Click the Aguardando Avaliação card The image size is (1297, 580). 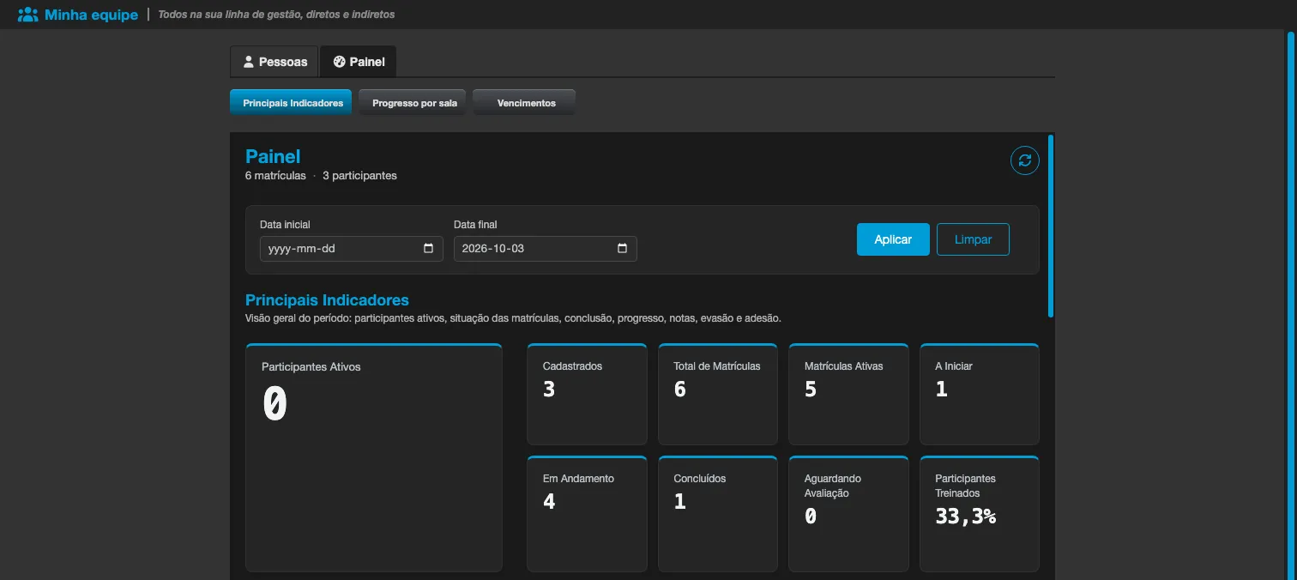tap(848, 514)
